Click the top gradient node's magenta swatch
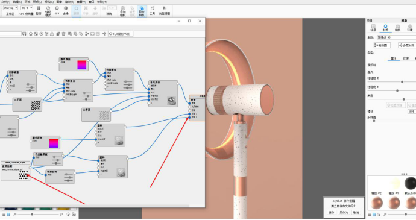The image size is (416, 220). pyautogui.click(x=82, y=65)
